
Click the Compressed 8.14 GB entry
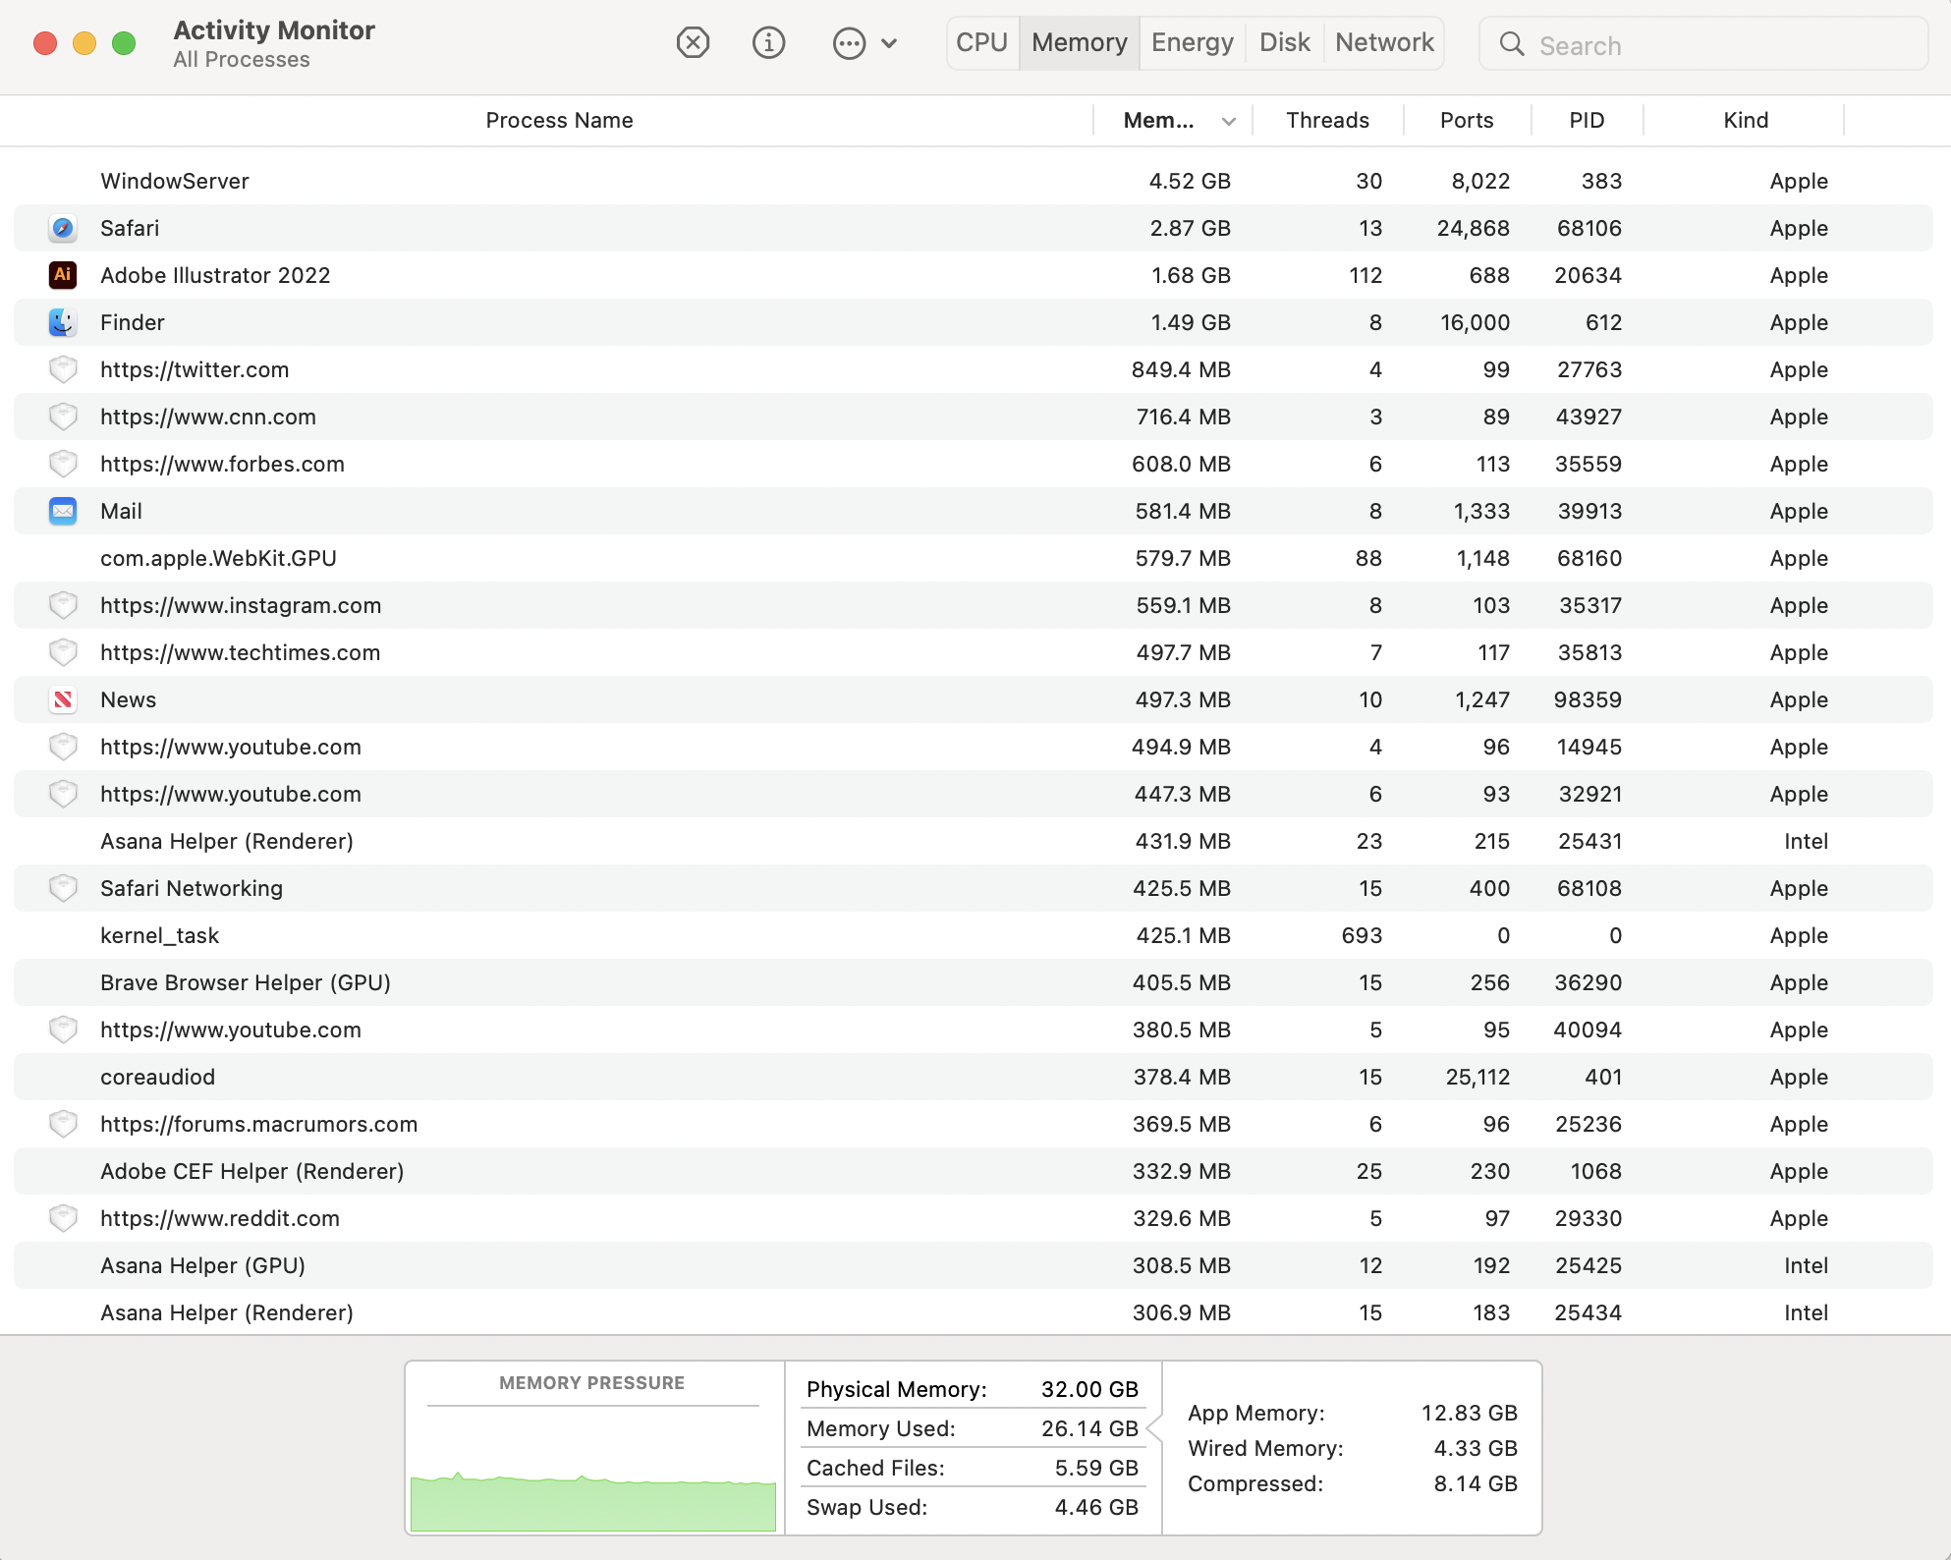click(1353, 1483)
